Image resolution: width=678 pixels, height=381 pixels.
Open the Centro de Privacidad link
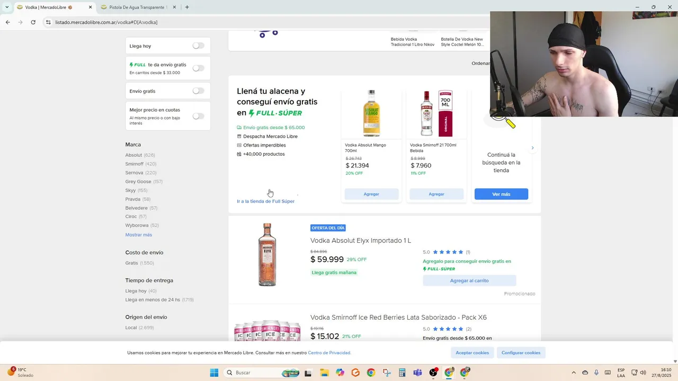[x=329, y=352]
